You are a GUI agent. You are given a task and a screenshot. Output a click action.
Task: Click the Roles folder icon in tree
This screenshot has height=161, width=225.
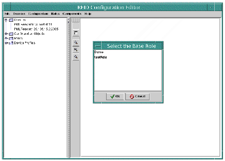pyautogui.click(x=11, y=38)
